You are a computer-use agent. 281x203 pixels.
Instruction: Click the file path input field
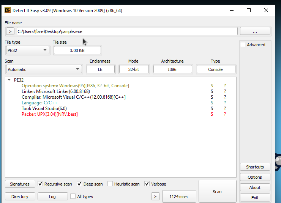pyautogui.click(x=127, y=31)
